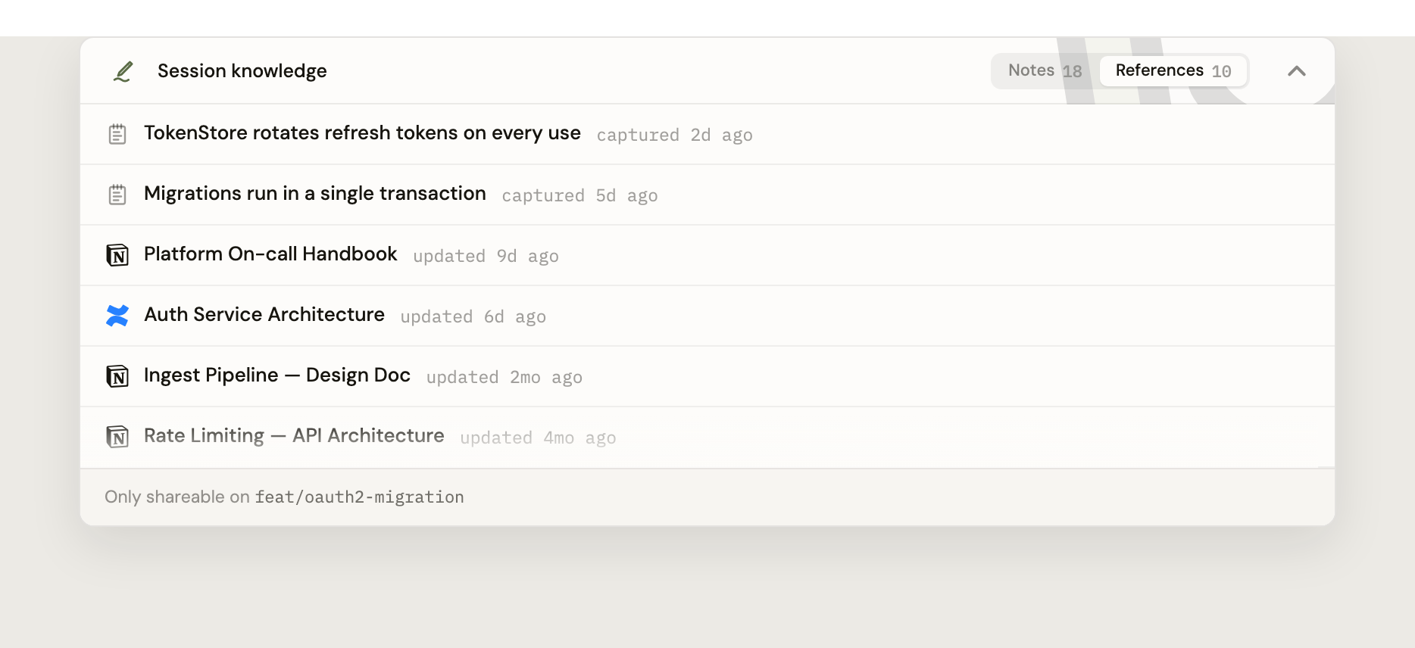Click the Migrations note clipboard icon

(x=117, y=195)
